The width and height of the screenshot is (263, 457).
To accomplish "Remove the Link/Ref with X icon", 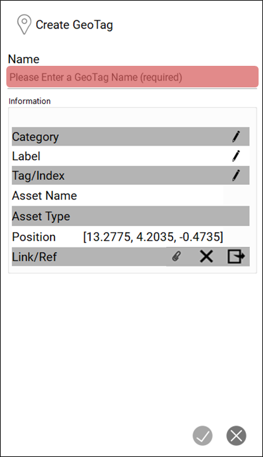I will (x=206, y=256).
